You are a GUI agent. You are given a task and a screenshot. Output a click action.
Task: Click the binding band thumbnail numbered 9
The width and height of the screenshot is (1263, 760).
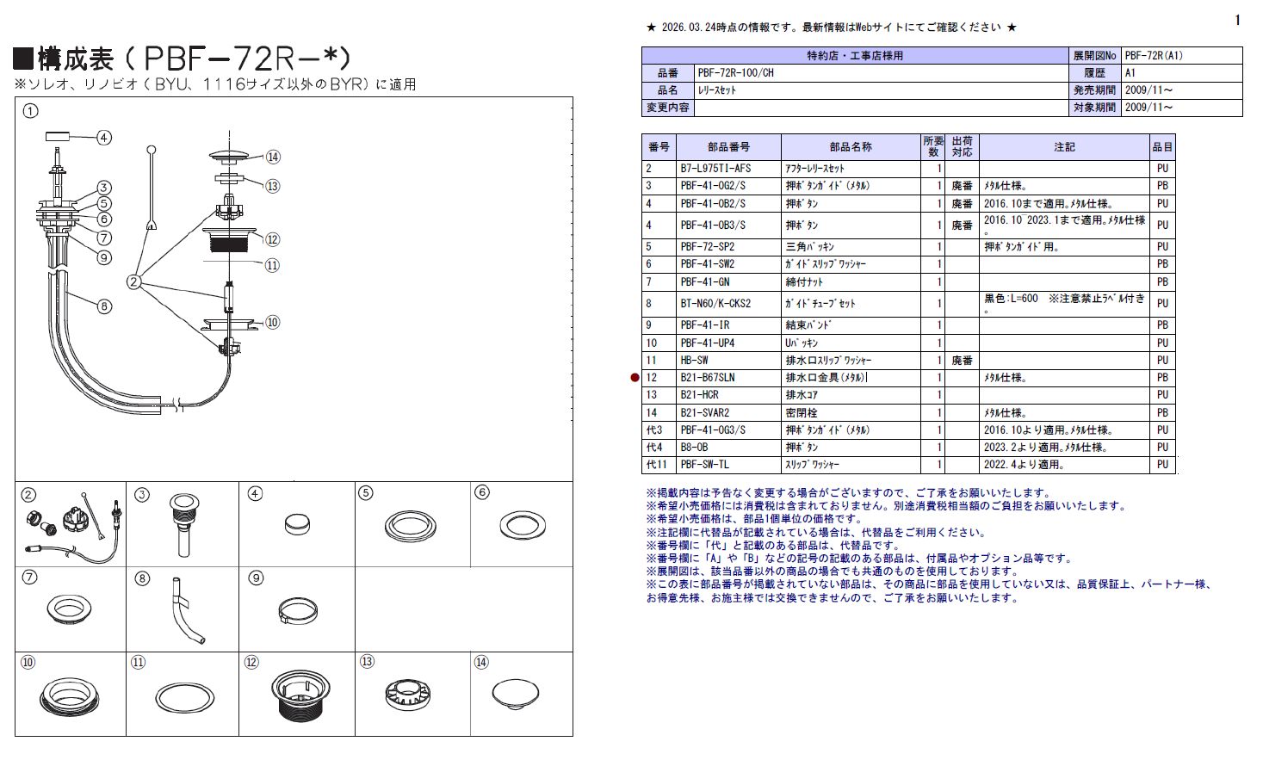[296, 612]
